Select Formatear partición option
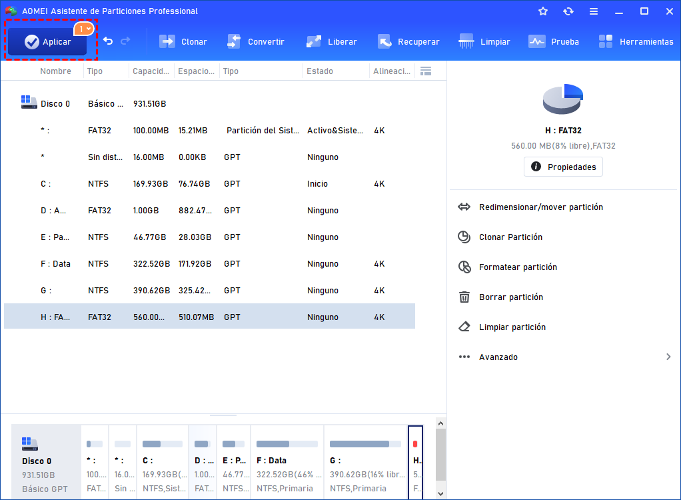 tap(517, 267)
